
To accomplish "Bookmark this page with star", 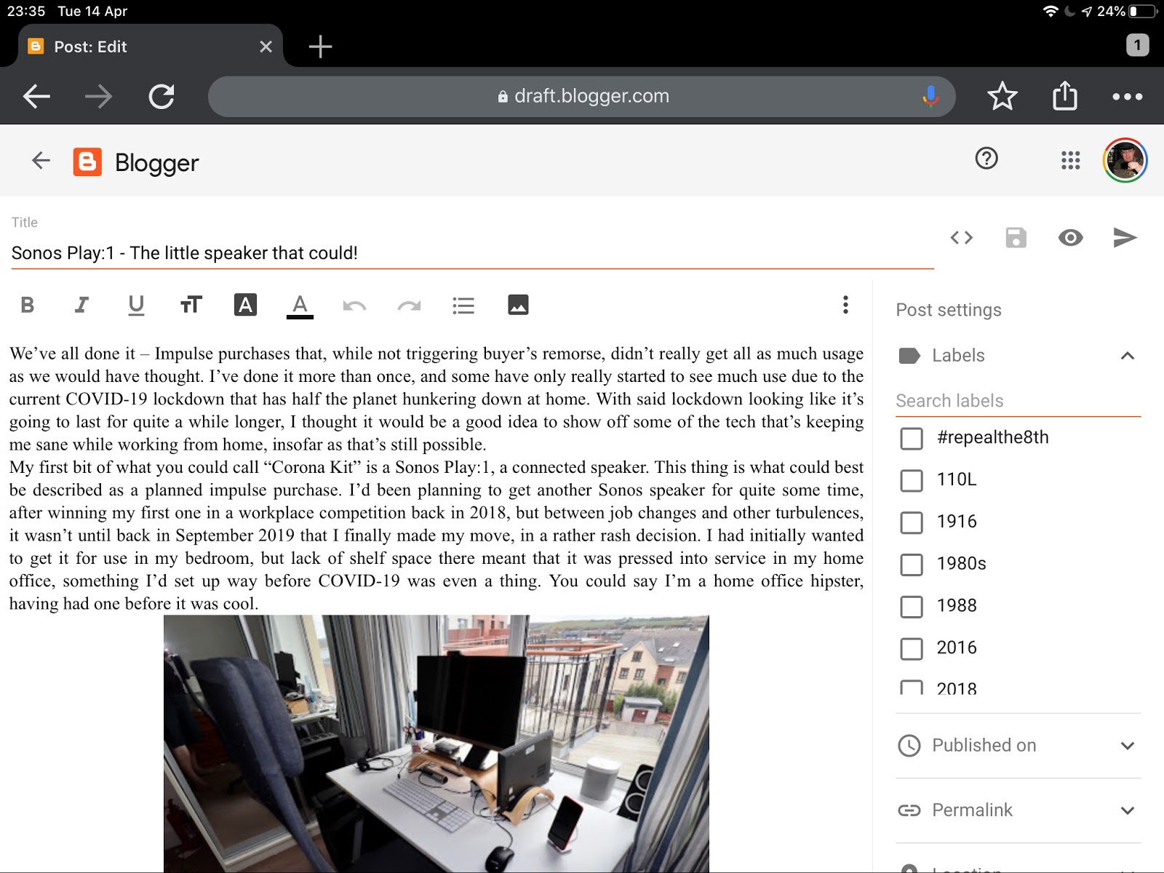I will point(1002,96).
